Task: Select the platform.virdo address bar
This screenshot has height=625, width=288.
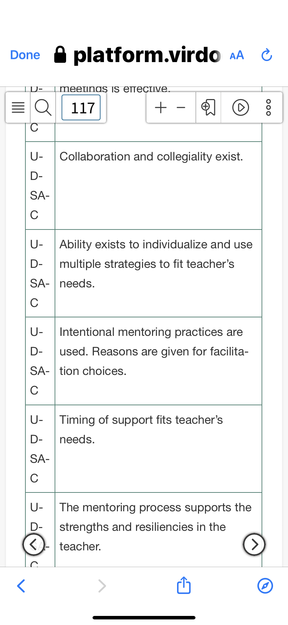Action: (x=137, y=55)
